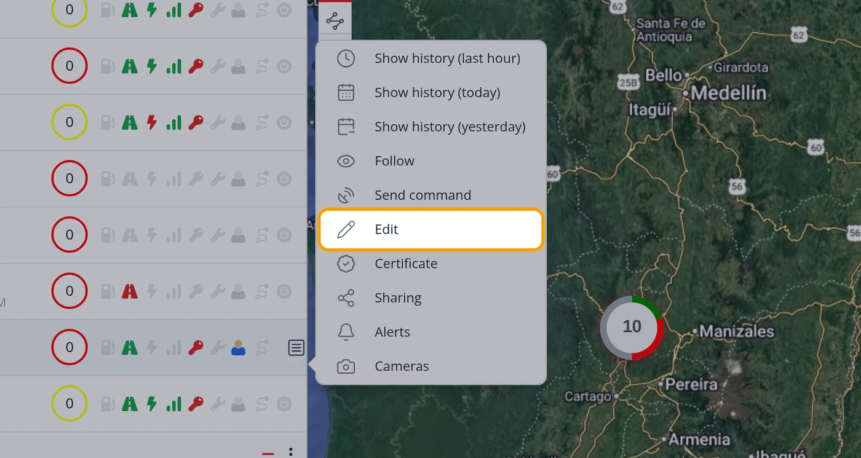Click the calendar icon beside today history
The width and height of the screenshot is (861, 458).
point(346,93)
